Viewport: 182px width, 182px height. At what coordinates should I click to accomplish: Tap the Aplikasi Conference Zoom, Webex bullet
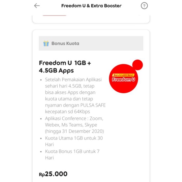(74, 125)
